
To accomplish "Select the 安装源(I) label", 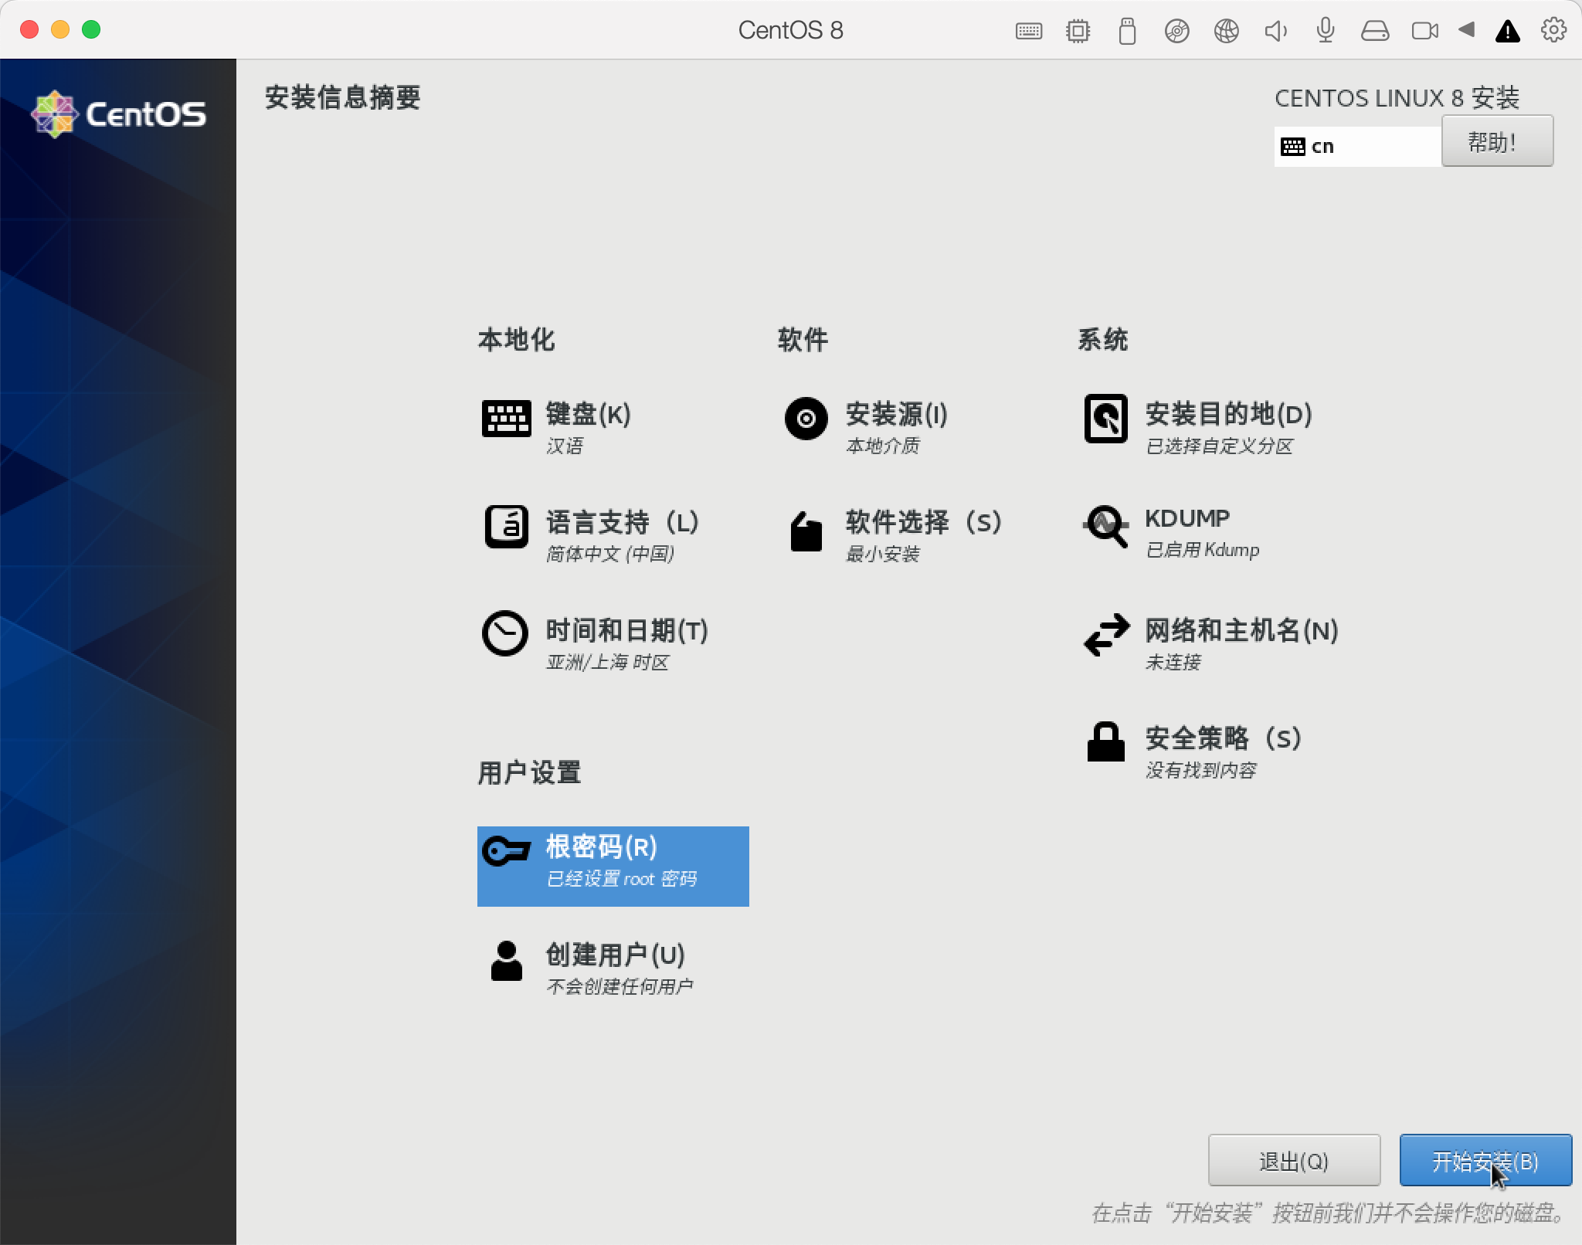I will click(x=896, y=414).
